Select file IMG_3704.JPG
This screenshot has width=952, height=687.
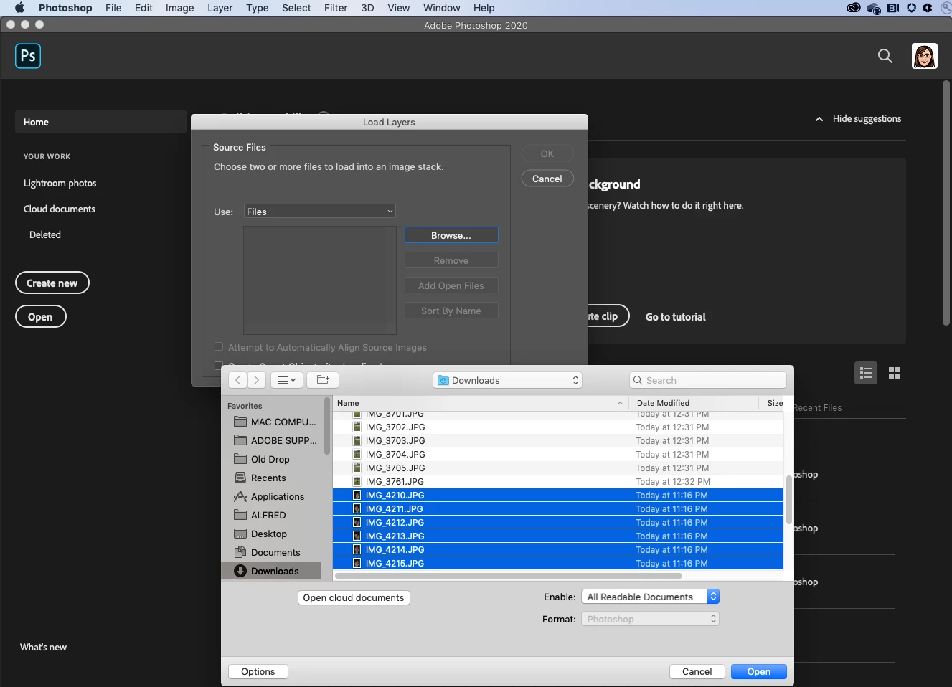tap(558, 455)
